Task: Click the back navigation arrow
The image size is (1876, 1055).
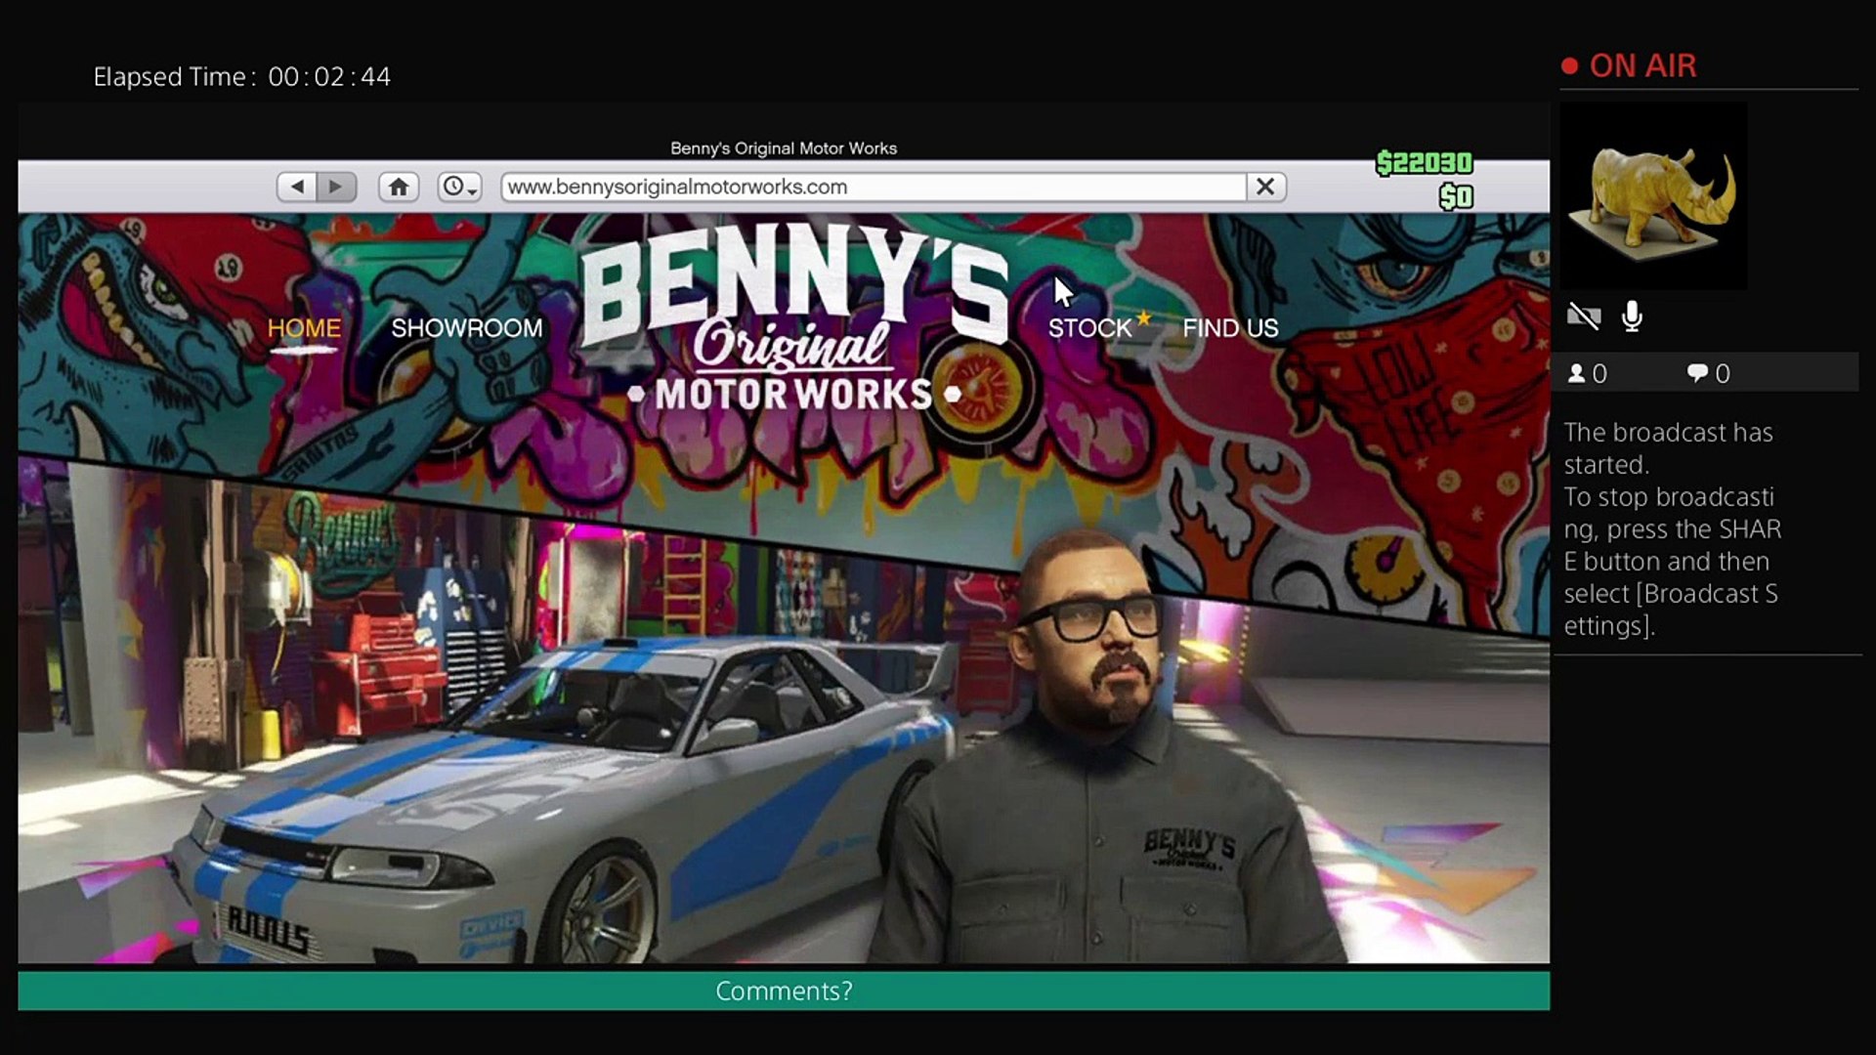Action: click(x=296, y=187)
